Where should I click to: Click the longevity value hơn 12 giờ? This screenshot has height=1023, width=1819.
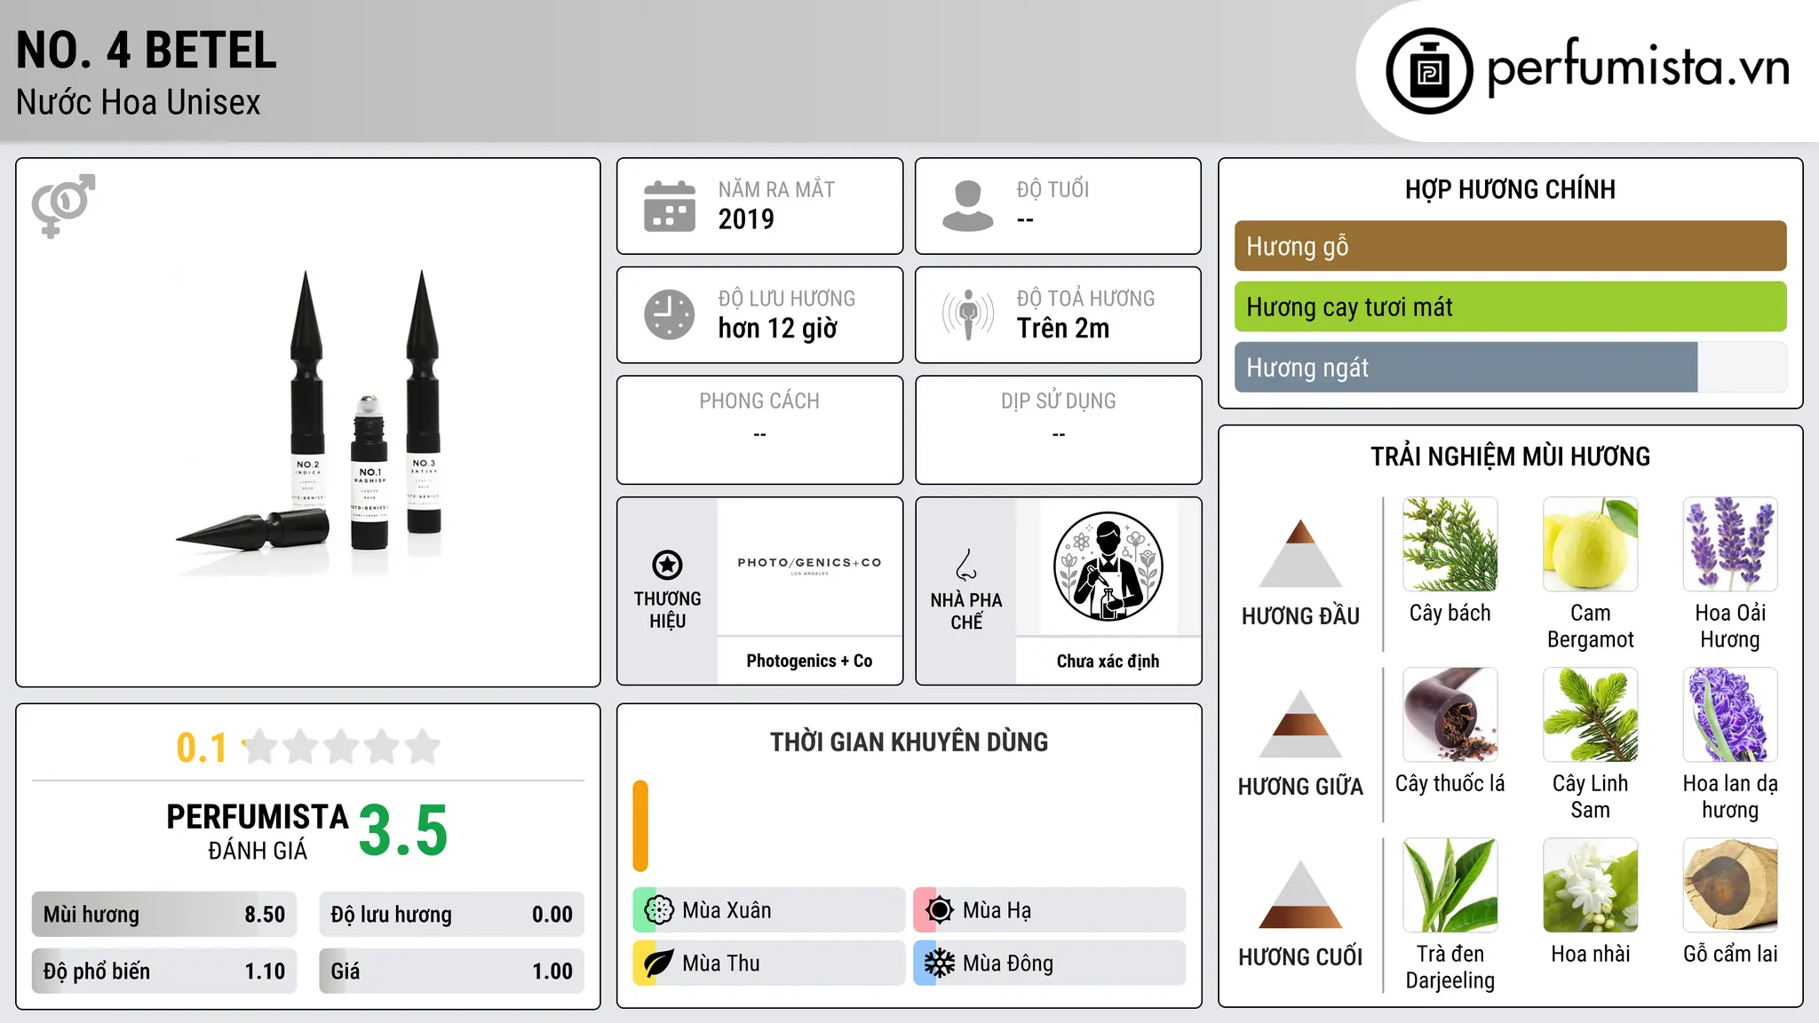coord(778,329)
